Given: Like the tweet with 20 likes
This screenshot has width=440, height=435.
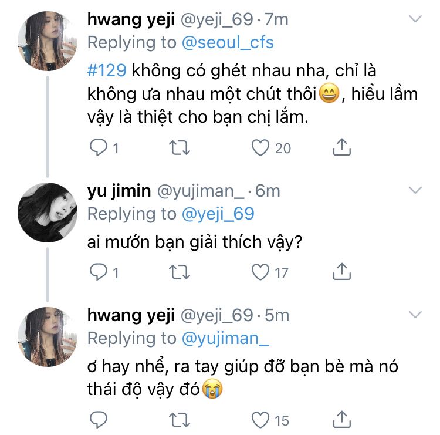Looking at the screenshot, I should 260,148.
